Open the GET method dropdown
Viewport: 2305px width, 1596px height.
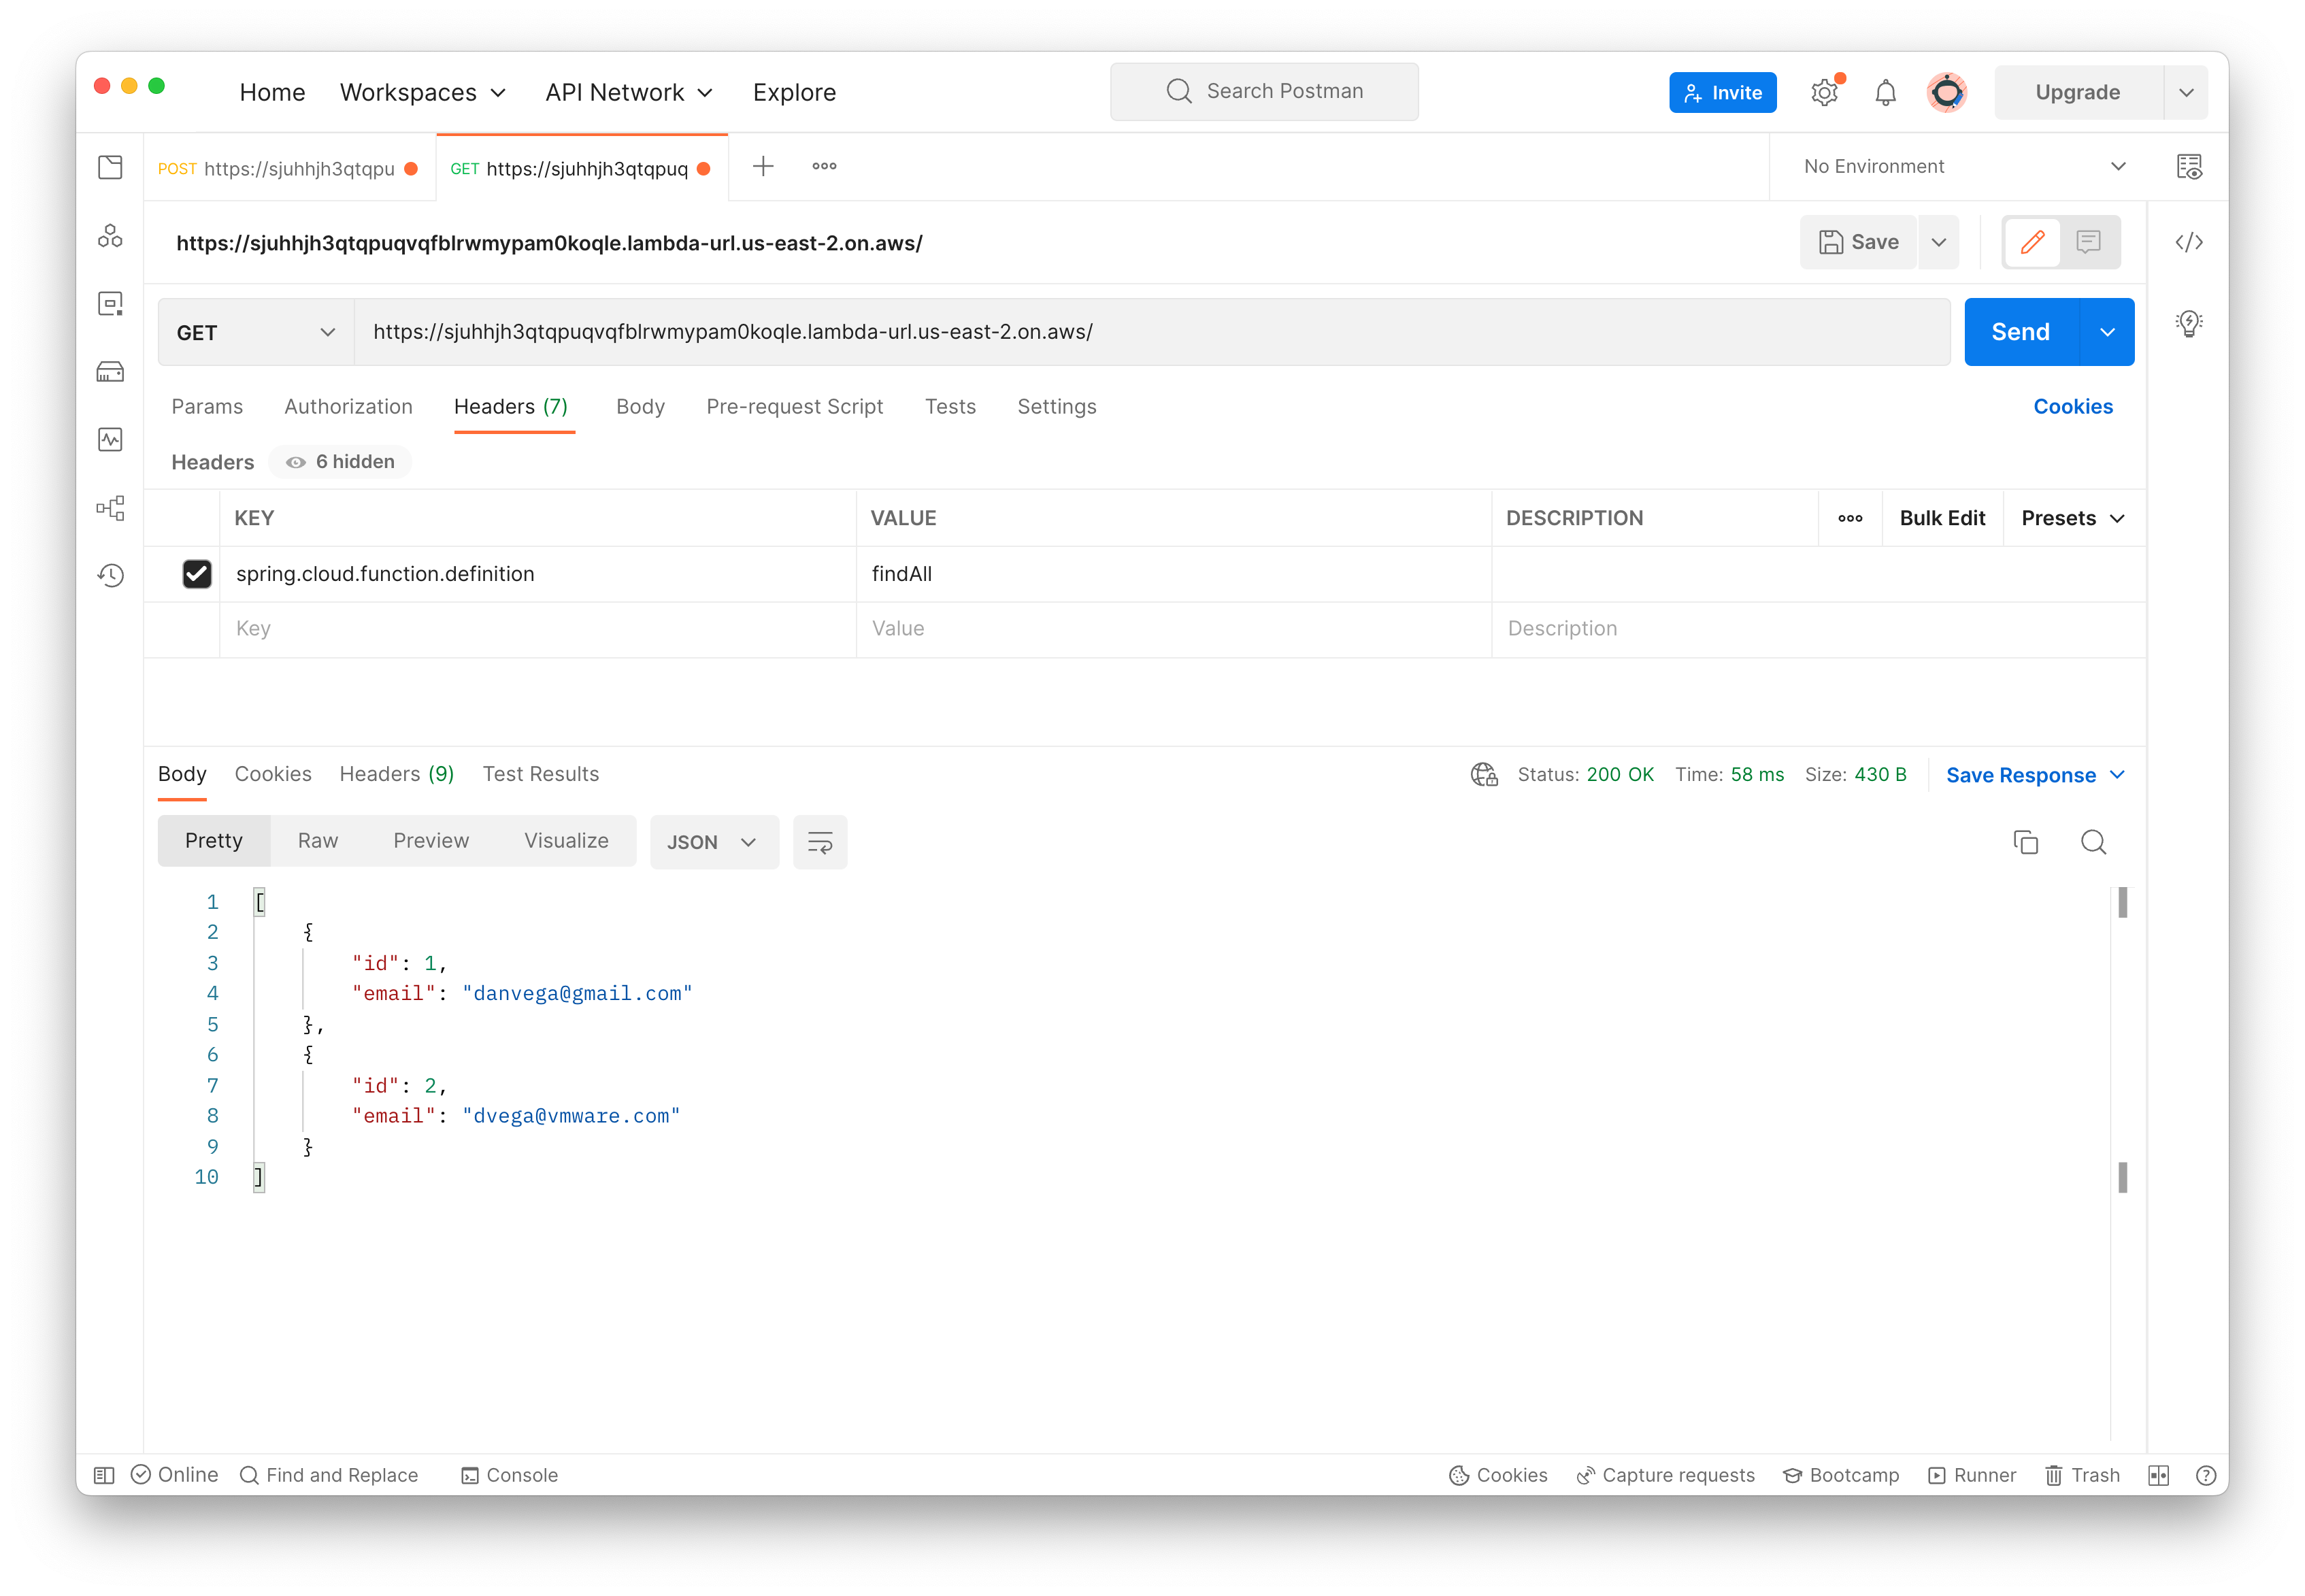point(256,332)
